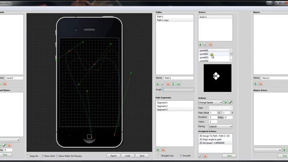Select Segment 3 in Path Segments
The image size is (288, 162).
pos(175,110)
